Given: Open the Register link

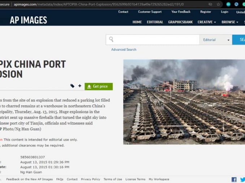Looking at the screenshot, I should (206, 12).
